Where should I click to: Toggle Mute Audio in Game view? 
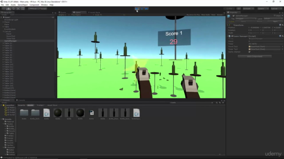coord(205,15)
